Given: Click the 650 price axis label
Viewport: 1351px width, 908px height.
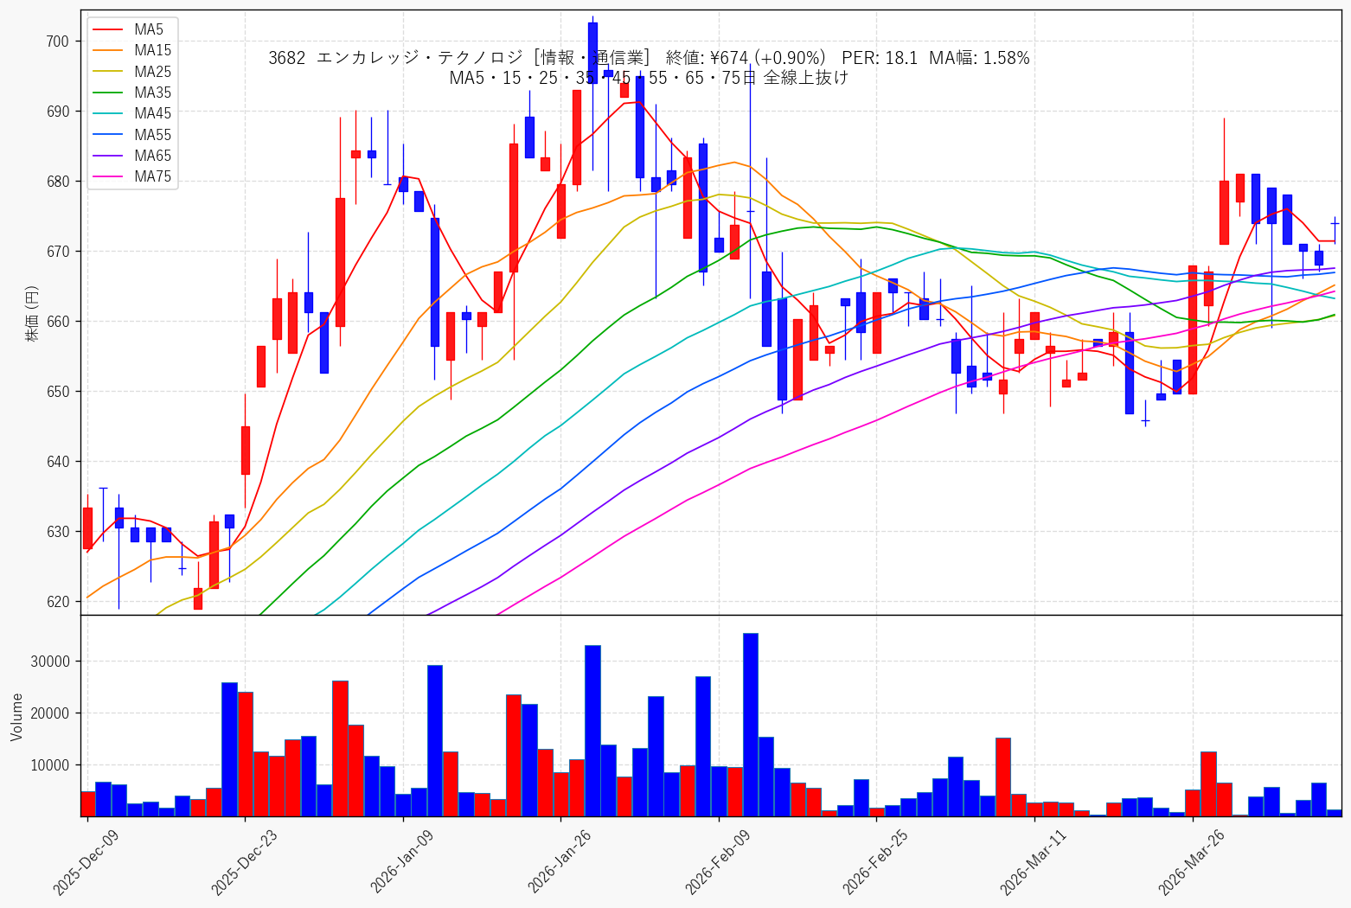Looking at the screenshot, I should (x=56, y=392).
